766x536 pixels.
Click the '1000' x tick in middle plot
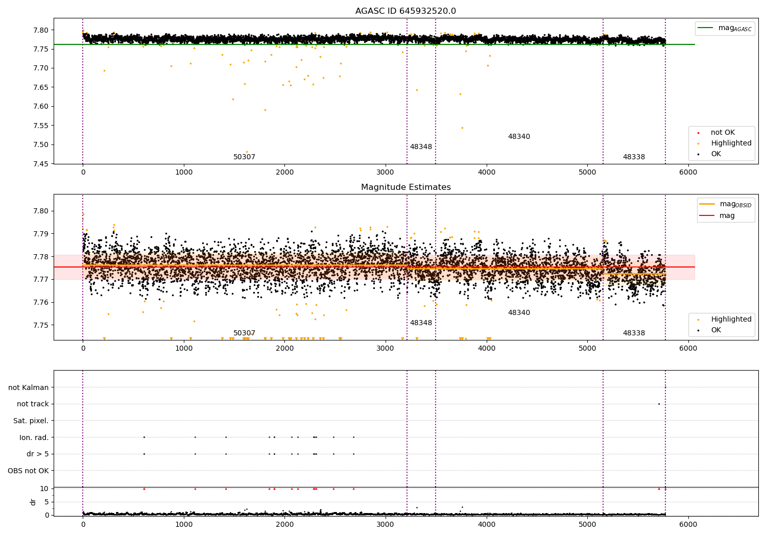pos(184,349)
